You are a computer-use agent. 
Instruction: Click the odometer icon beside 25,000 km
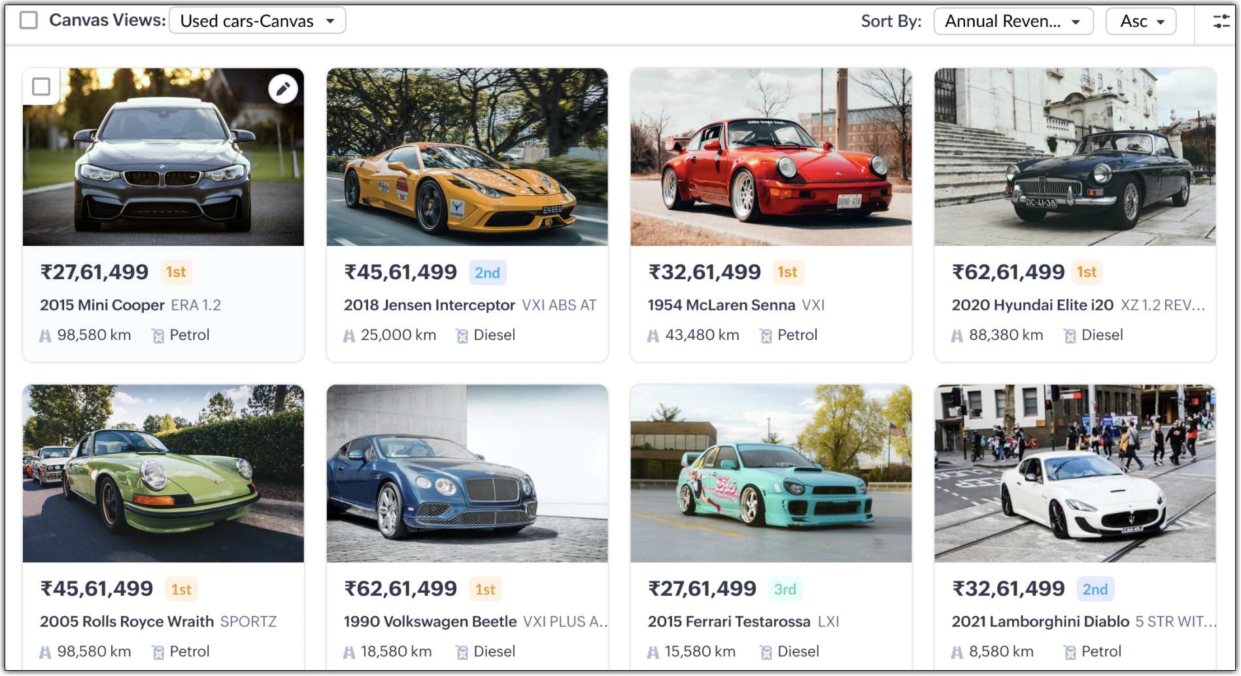(349, 336)
